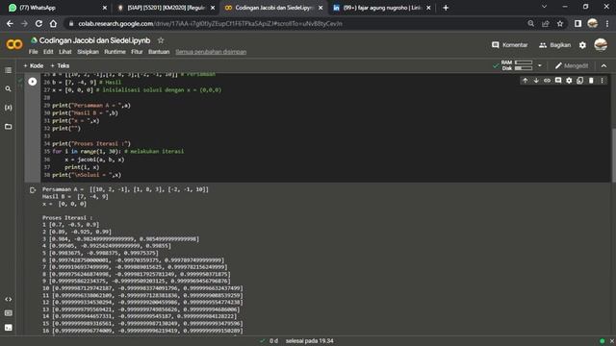Expand RAM and Disk resource dropdown
The height and width of the screenshot is (346, 616).
540,65
